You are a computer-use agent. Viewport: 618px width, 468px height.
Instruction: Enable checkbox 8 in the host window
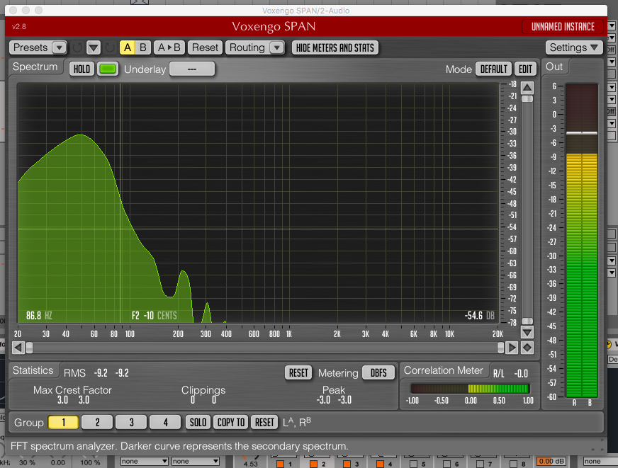click(x=513, y=464)
